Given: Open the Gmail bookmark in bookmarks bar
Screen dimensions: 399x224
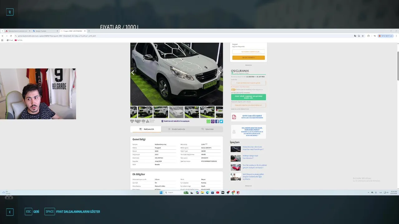Looking at the screenshot, I should coord(9,40).
